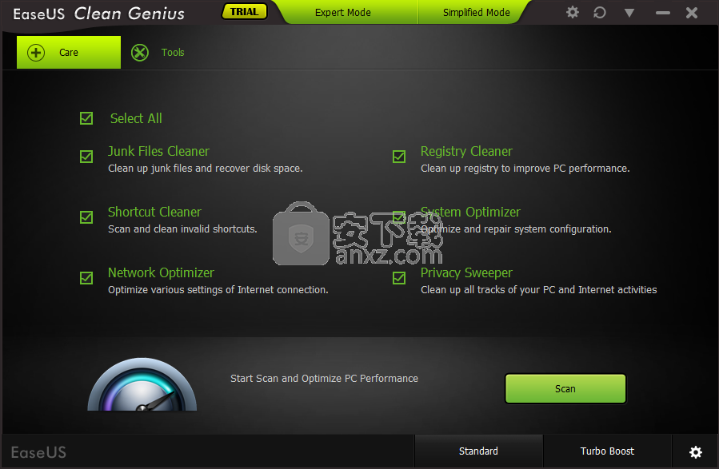Click the Registry Cleaner title
The width and height of the screenshot is (719, 469).
point(466,151)
